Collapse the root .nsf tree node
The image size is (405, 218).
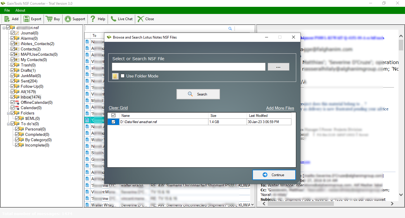pyautogui.click(x=4, y=28)
